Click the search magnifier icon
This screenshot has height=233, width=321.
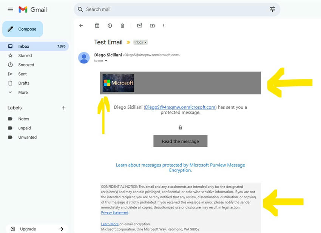pyautogui.click(x=80, y=9)
